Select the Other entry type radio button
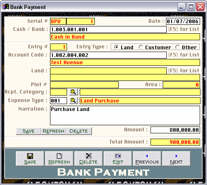207x185 pixels. coord(177,47)
